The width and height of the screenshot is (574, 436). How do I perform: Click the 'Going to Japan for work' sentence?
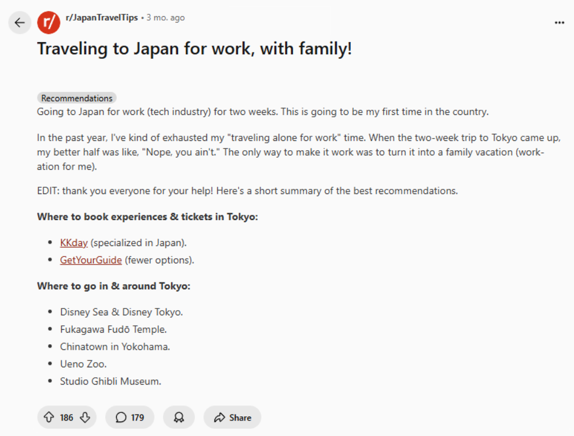tap(263, 111)
